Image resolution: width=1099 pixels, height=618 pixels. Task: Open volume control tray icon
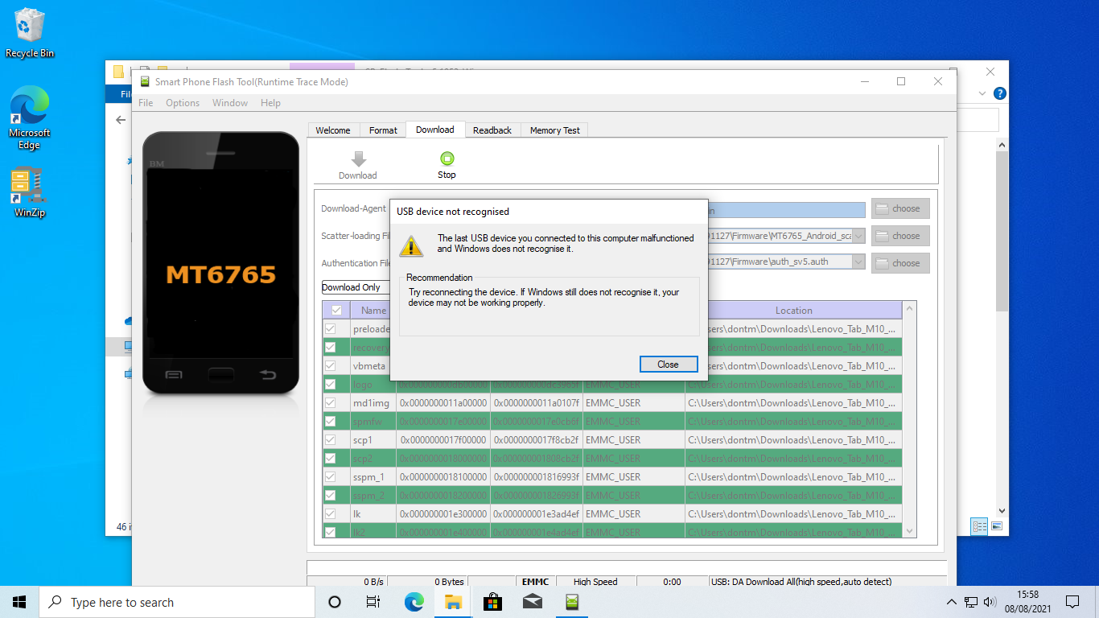(x=990, y=602)
